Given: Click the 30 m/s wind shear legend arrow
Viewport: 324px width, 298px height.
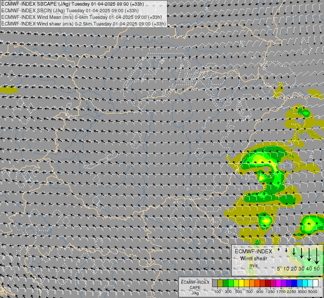Looking at the screenshot, I should pyautogui.click(x=301, y=253).
